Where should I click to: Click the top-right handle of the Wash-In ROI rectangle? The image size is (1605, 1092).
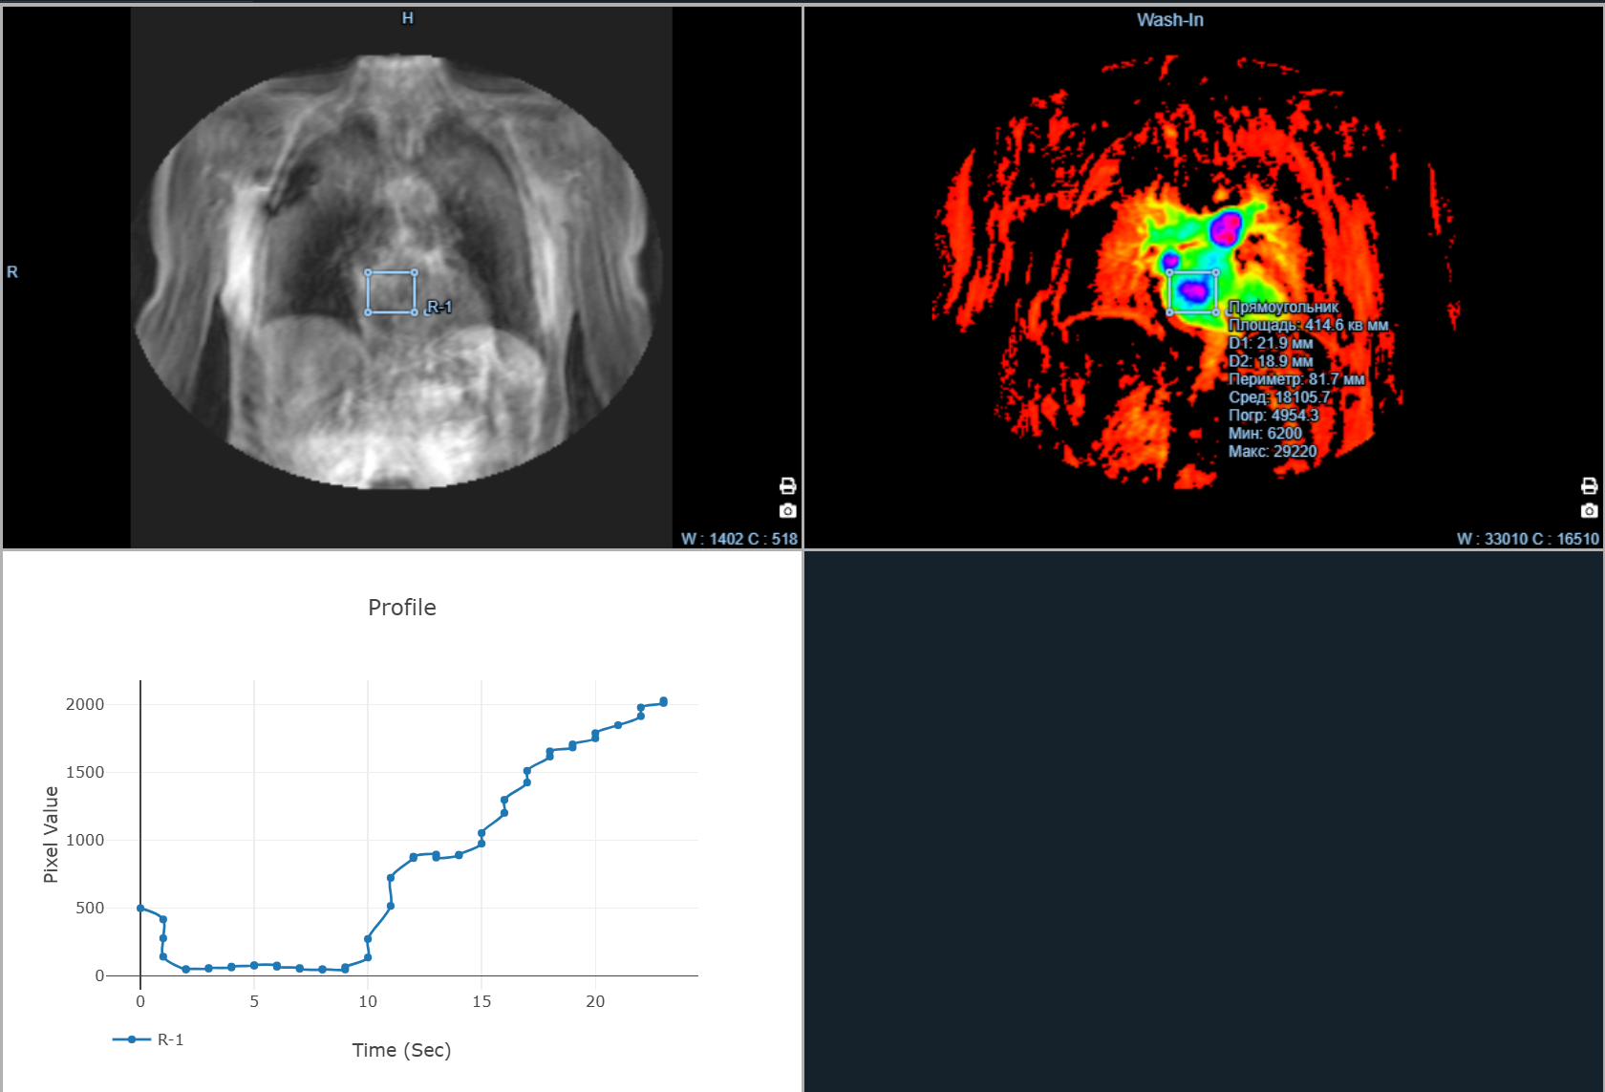click(1216, 272)
